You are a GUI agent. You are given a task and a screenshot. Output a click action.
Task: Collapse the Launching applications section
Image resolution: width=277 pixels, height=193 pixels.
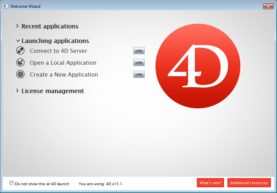point(18,41)
